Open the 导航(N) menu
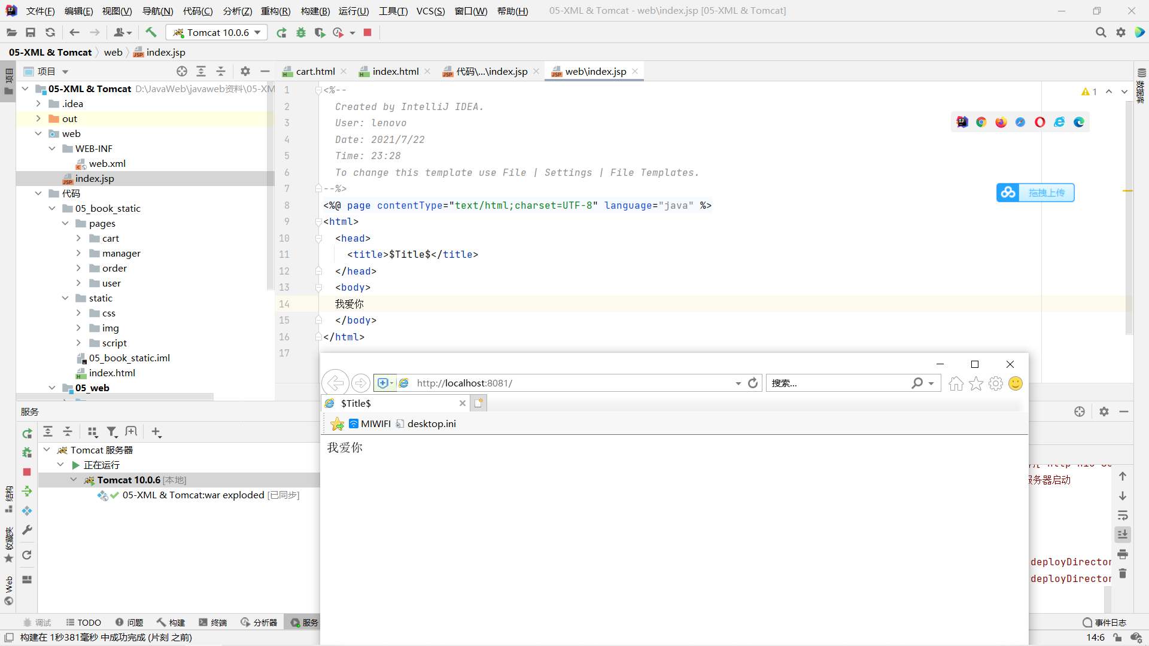 [x=157, y=11]
